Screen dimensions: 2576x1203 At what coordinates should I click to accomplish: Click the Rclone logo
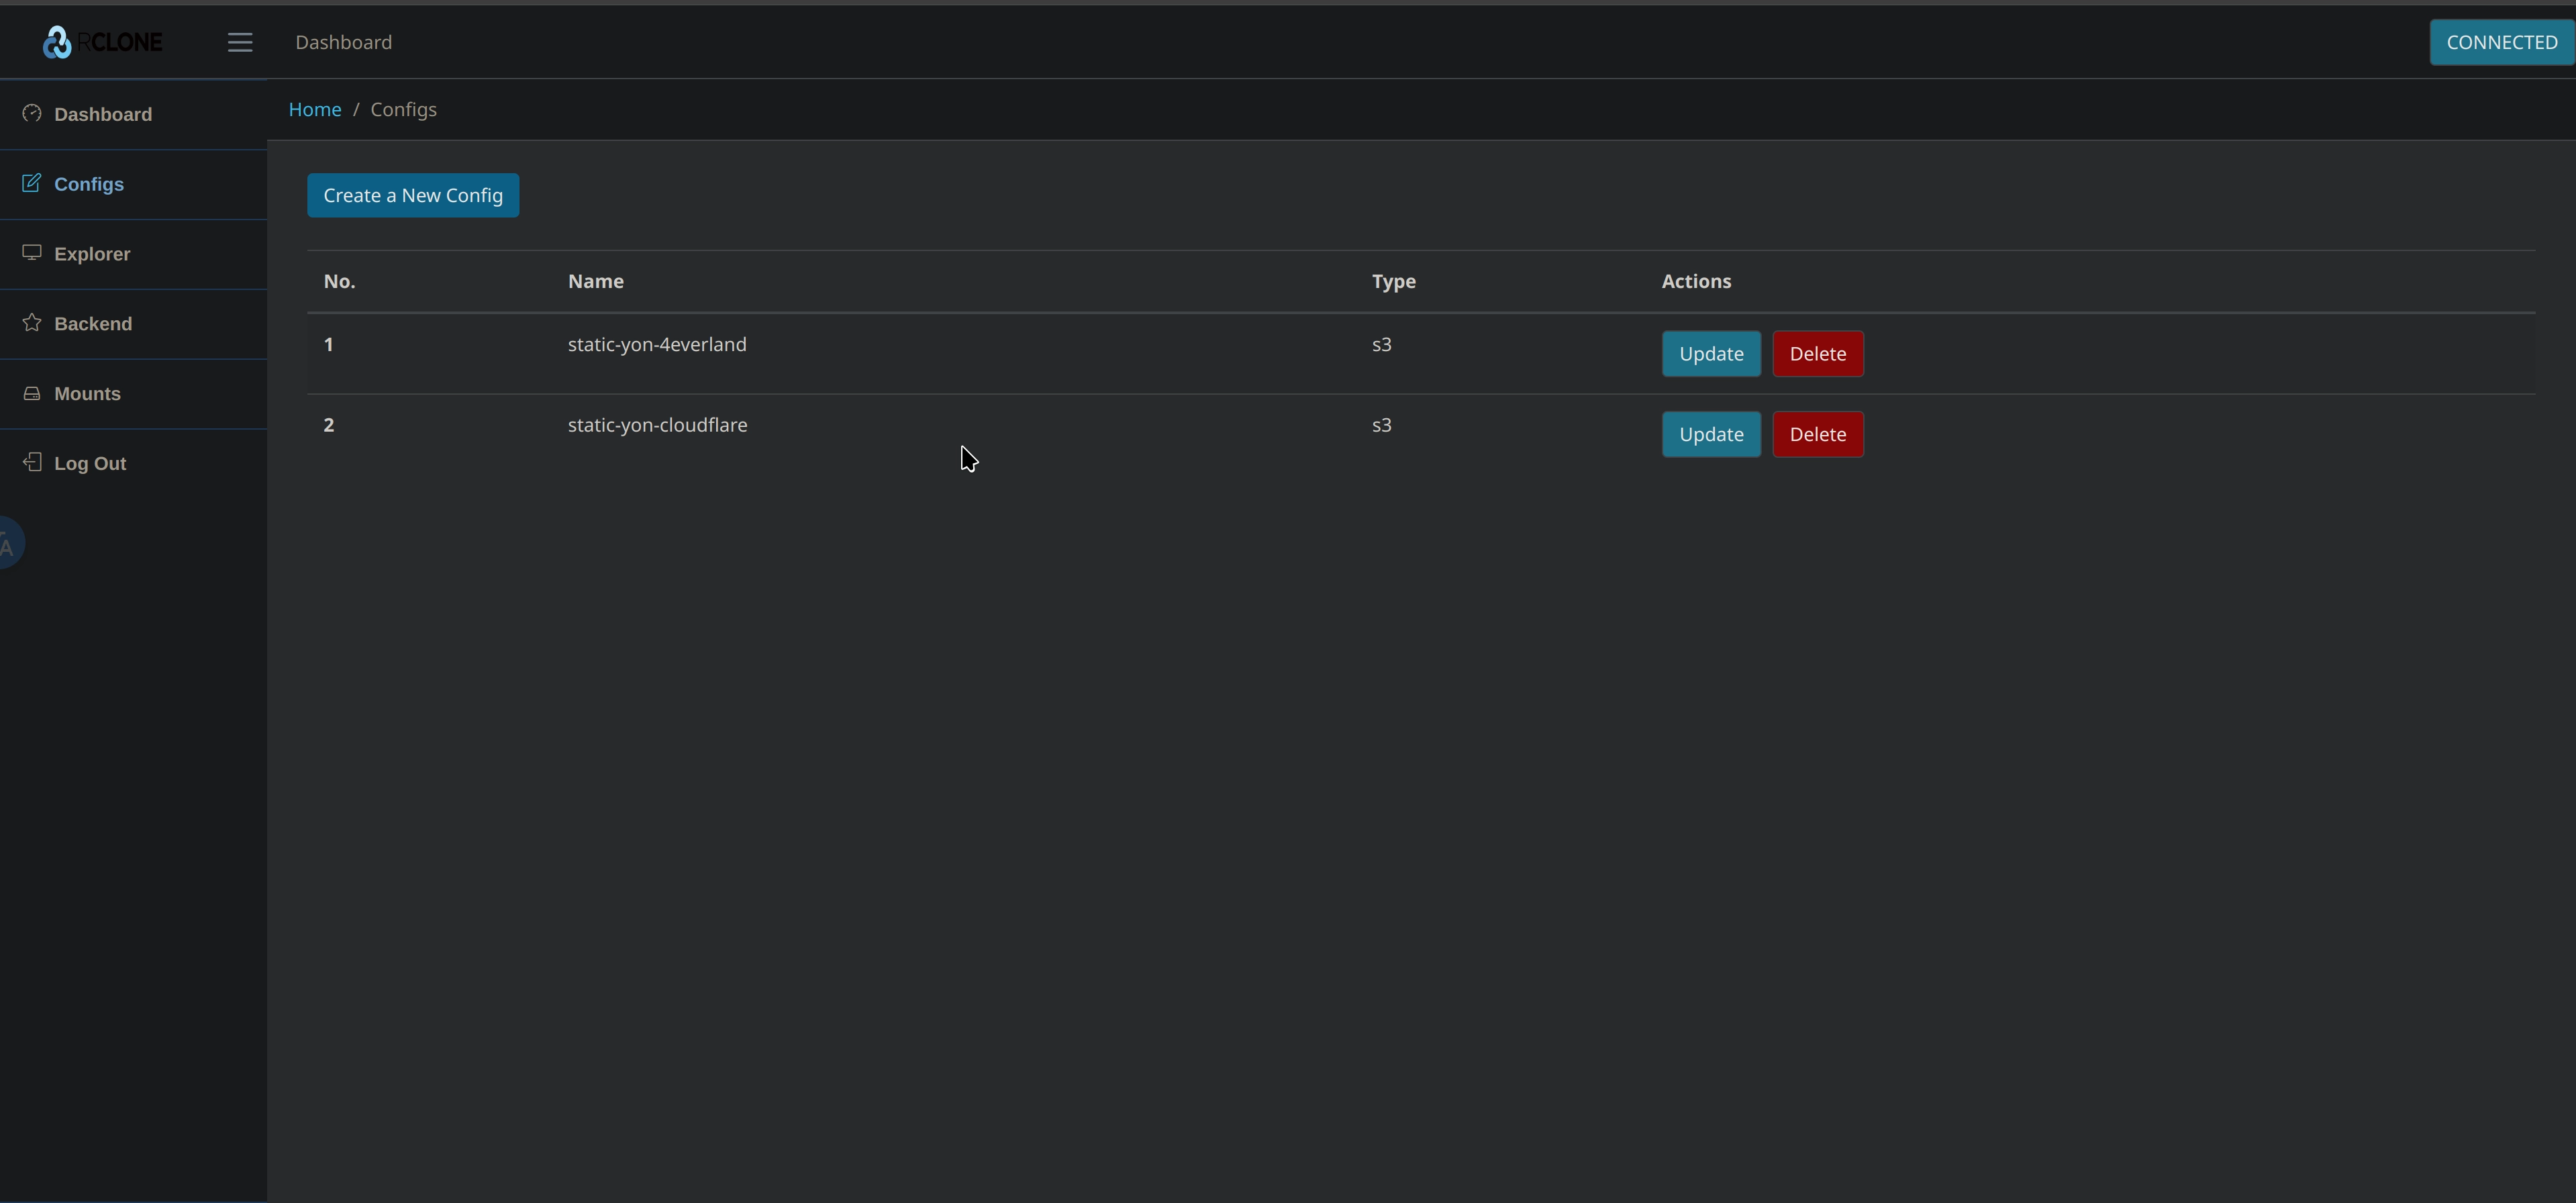[102, 42]
